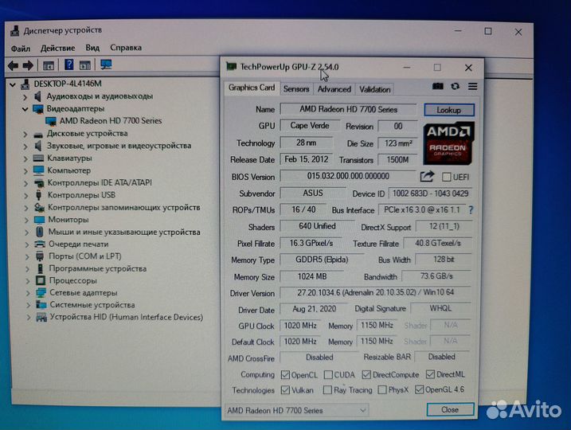
Task: Click the AMD Radeon Graphics logo
Action: click(448, 143)
